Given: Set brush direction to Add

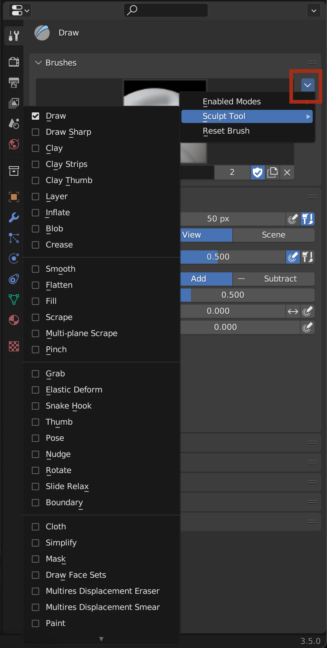Looking at the screenshot, I should 206,279.
